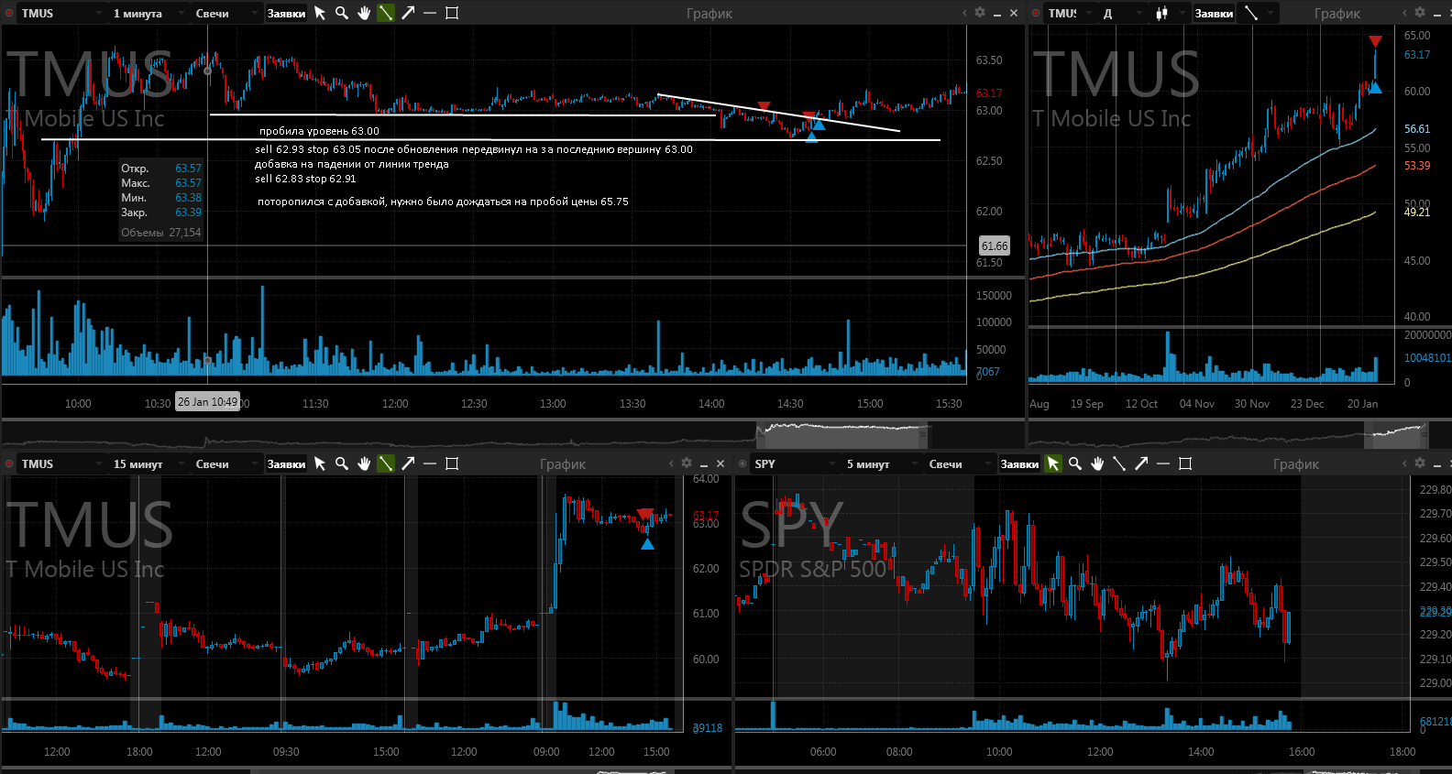Toggle record link dot in 1-minute TMUS chart
The height and width of the screenshot is (774, 1452).
pyautogui.click(x=9, y=13)
